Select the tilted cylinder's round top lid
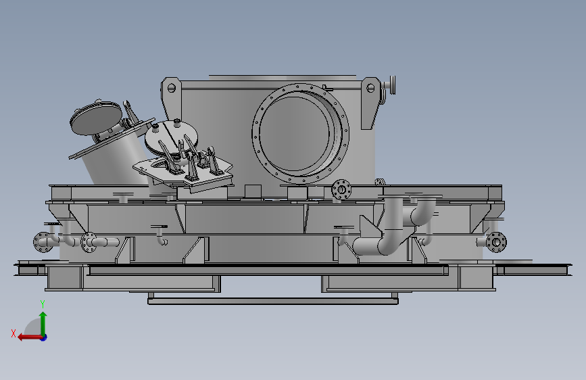 coord(96,118)
